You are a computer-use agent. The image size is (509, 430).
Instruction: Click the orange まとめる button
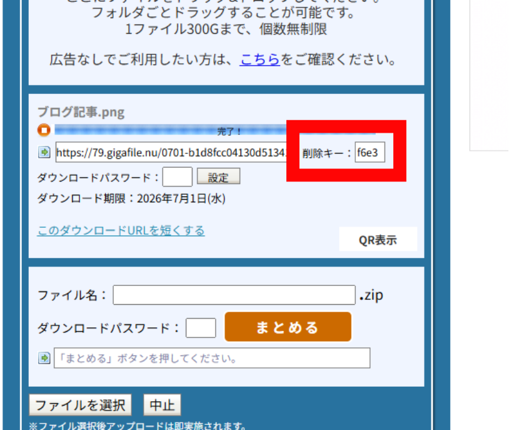click(x=288, y=327)
